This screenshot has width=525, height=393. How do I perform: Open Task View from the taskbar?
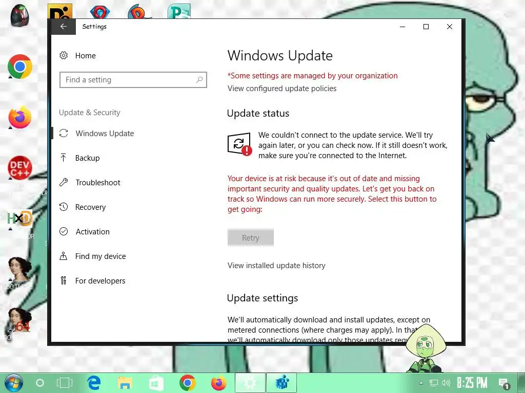[64, 383]
